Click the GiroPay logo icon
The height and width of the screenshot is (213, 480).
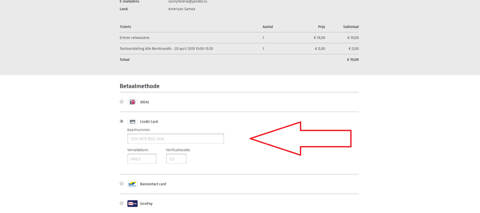click(132, 203)
